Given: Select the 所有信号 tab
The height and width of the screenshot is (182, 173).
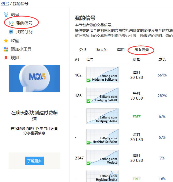Looking at the screenshot, I should point(142,50).
